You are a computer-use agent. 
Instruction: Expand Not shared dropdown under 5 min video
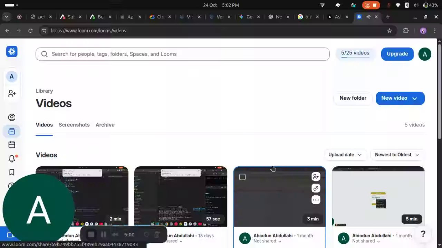(366, 241)
